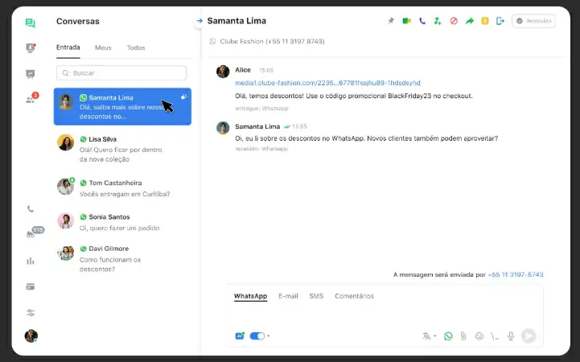Select the E-mail reply tab
Viewport: 580px width, 362px height.
click(288, 296)
